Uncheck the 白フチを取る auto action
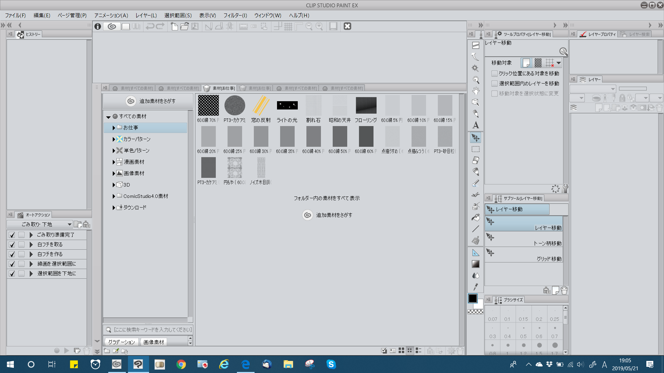This screenshot has width=664, height=373. click(x=12, y=245)
